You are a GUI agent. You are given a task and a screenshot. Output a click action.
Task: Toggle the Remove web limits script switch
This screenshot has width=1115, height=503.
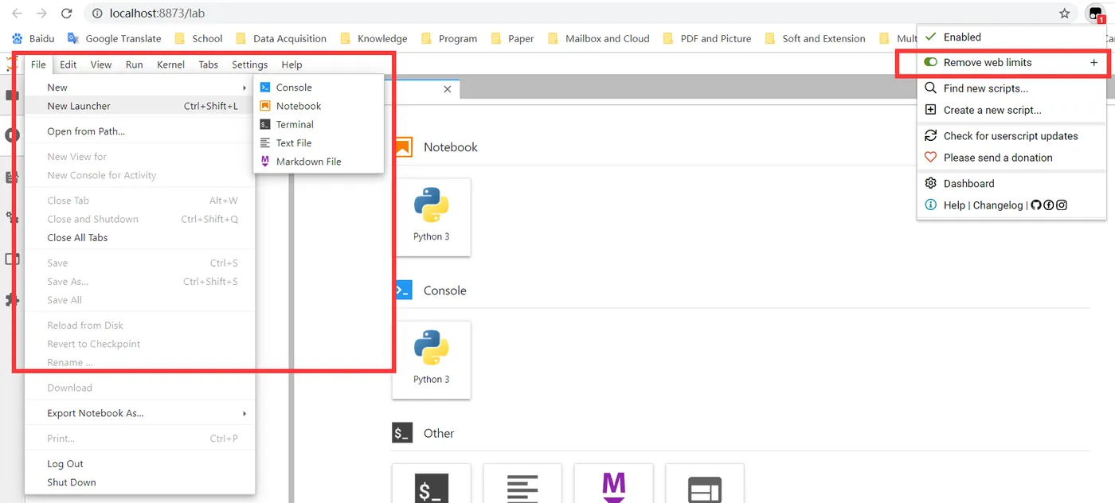pos(930,62)
